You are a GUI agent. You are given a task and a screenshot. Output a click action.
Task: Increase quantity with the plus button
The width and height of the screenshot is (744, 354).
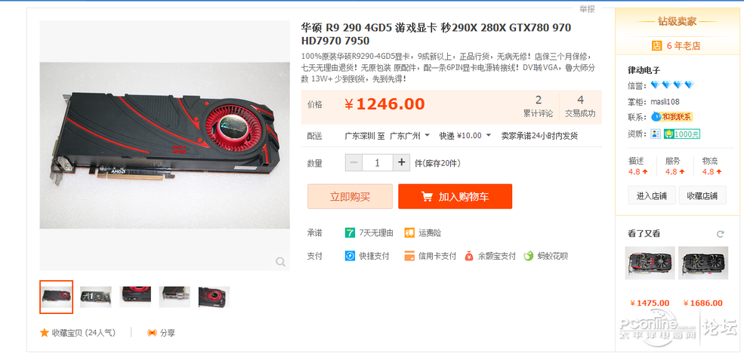[x=401, y=163]
